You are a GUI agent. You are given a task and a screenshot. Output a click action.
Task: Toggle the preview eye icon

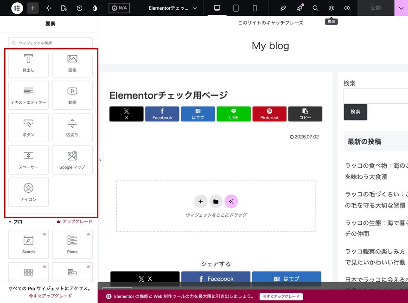(x=347, y=8)
